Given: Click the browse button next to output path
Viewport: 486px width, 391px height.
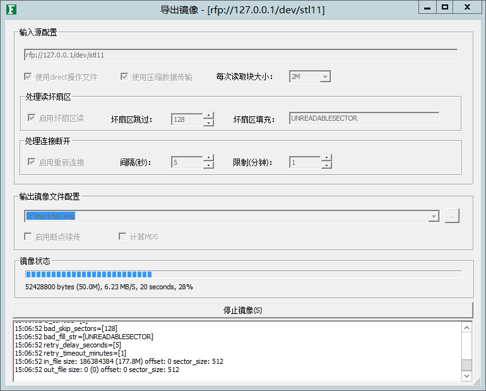Looking at the screenshot, I should coord(451,216).
